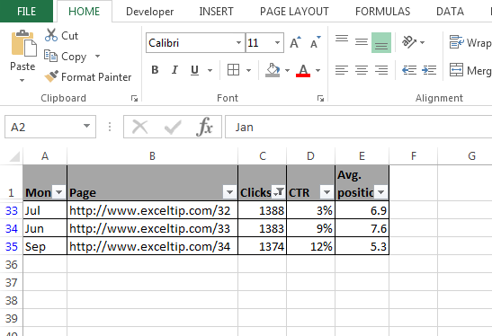Image resolution: width=492 pixels, height=336 pixels.
Task: Select cell containing Jul
Action: point(45,210)
